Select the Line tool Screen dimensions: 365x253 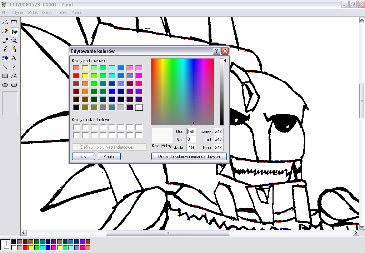pyautogui.click(x=5, y=67)
